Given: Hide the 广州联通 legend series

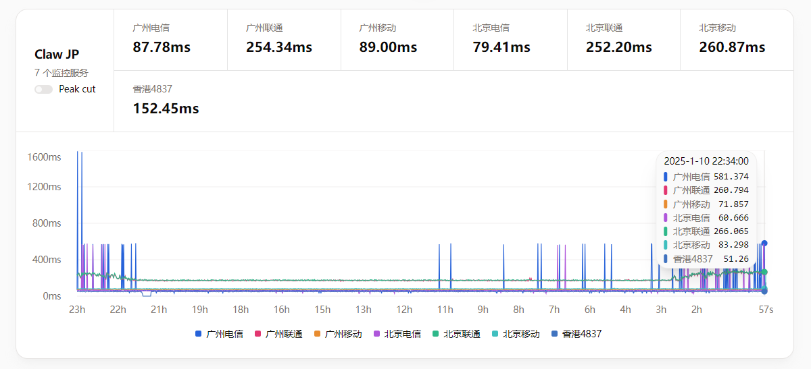Looking at the screenshot, I should point(278,334).
